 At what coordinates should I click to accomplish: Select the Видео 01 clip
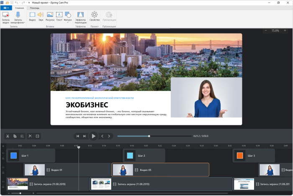click(x=67, y=170)
